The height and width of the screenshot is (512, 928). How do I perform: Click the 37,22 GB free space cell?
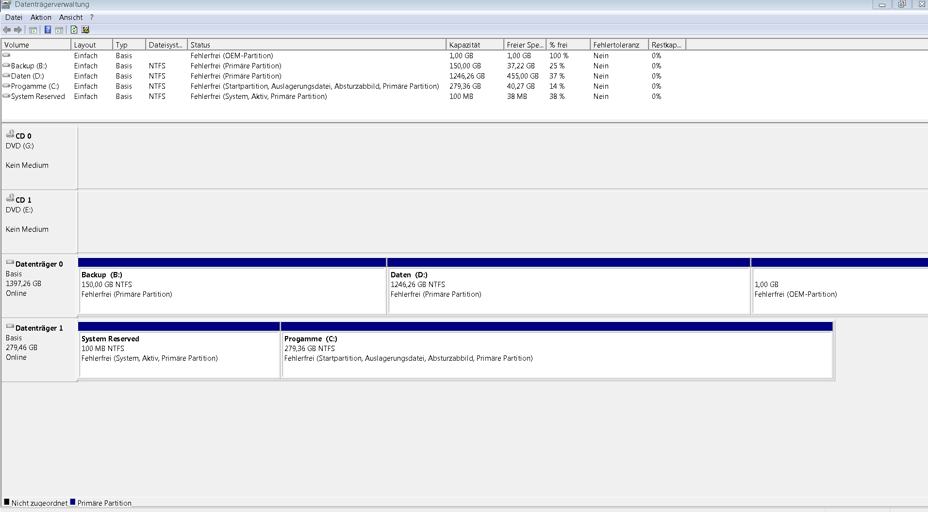(521, 66)
